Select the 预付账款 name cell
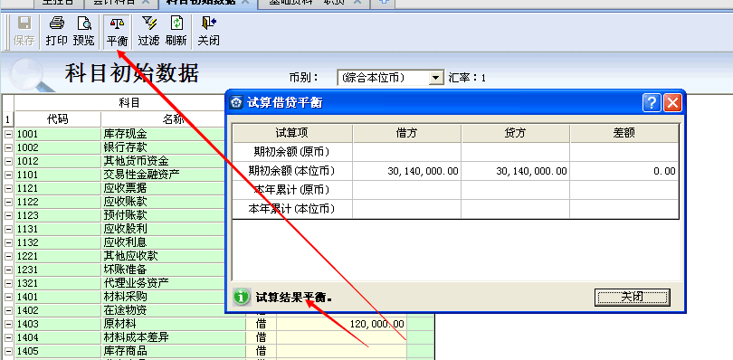 pyautogui.click(x=164, y=215)
